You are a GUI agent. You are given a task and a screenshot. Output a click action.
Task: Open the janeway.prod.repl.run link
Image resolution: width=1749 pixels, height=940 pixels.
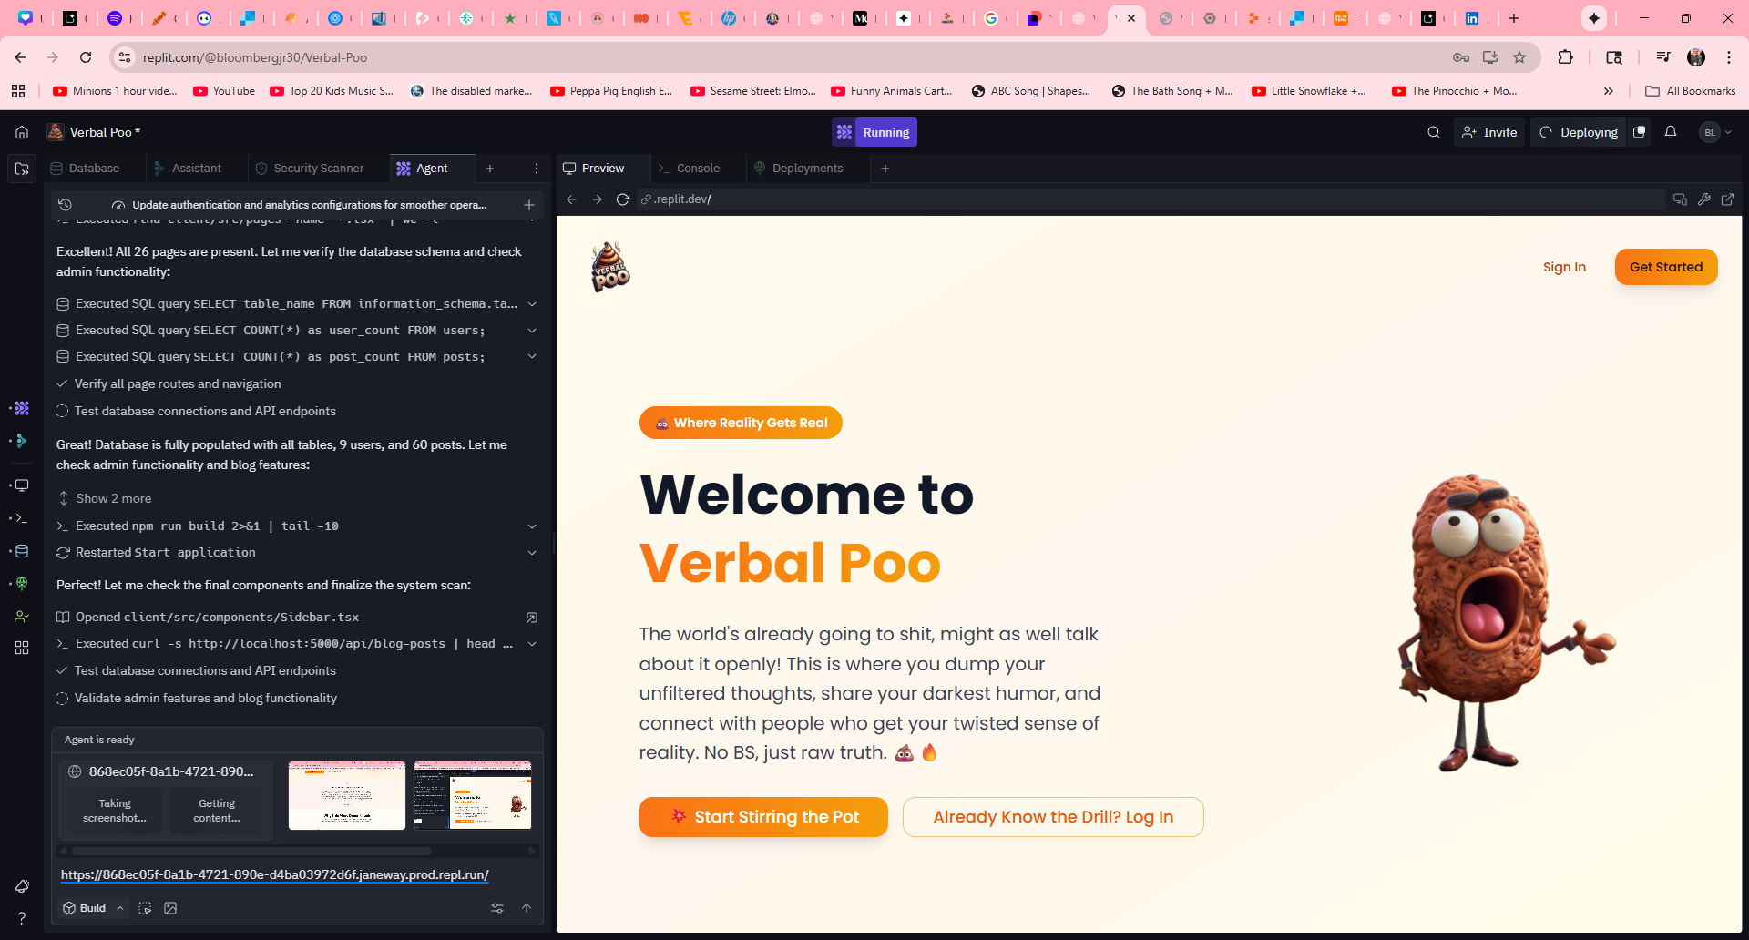[x=274, y=874]
